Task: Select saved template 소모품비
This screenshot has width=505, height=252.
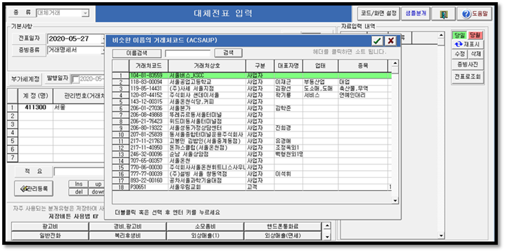Action: click(x=205, y=227)
